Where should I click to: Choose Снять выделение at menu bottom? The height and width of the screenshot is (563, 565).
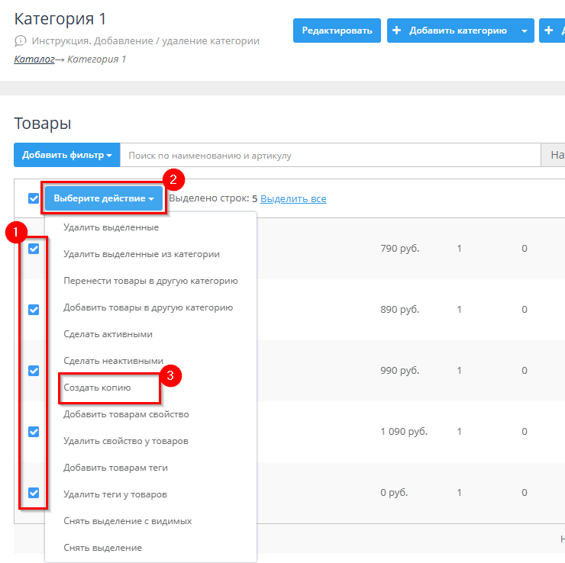102,548
